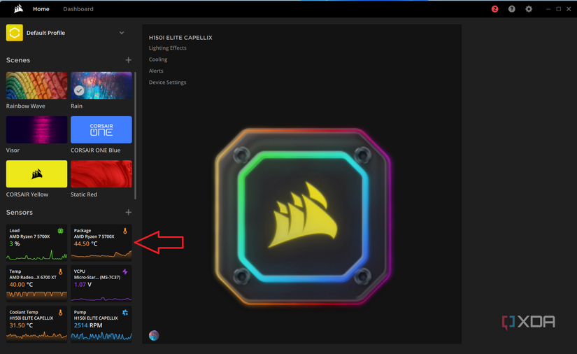This screenshot has height=354, width=577.
Task: Apply the Rainbow Wave scene thumbnail
Action: click(x=36, y=85)
